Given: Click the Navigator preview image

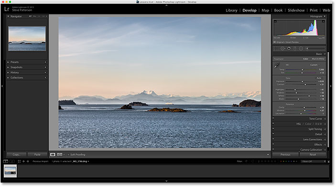Looking at the screenshot, I should (27, 39).
